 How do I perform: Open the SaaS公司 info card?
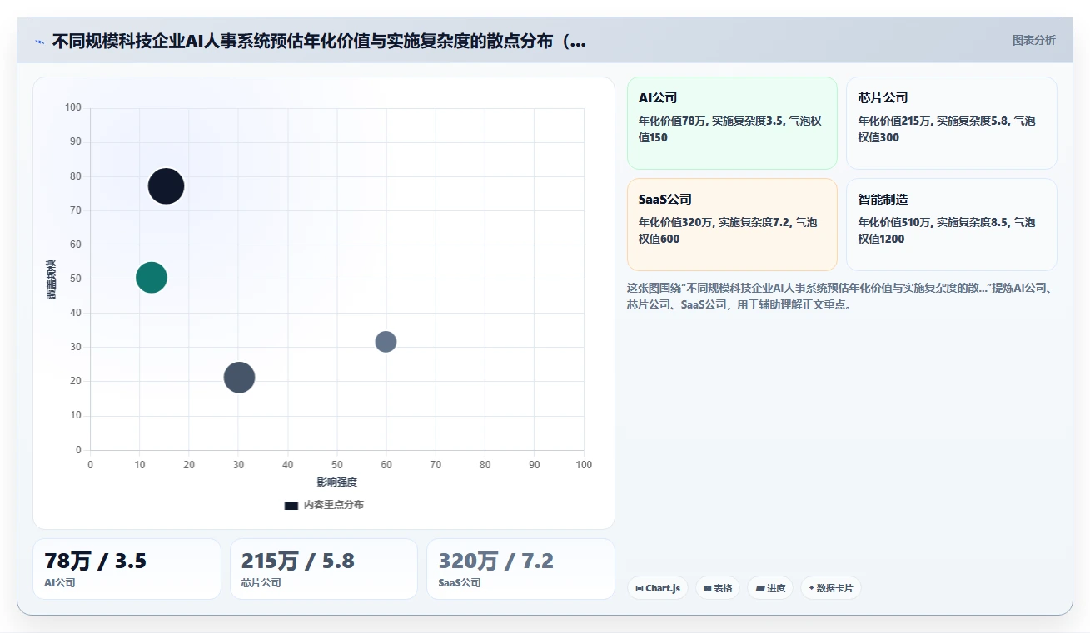732,225
